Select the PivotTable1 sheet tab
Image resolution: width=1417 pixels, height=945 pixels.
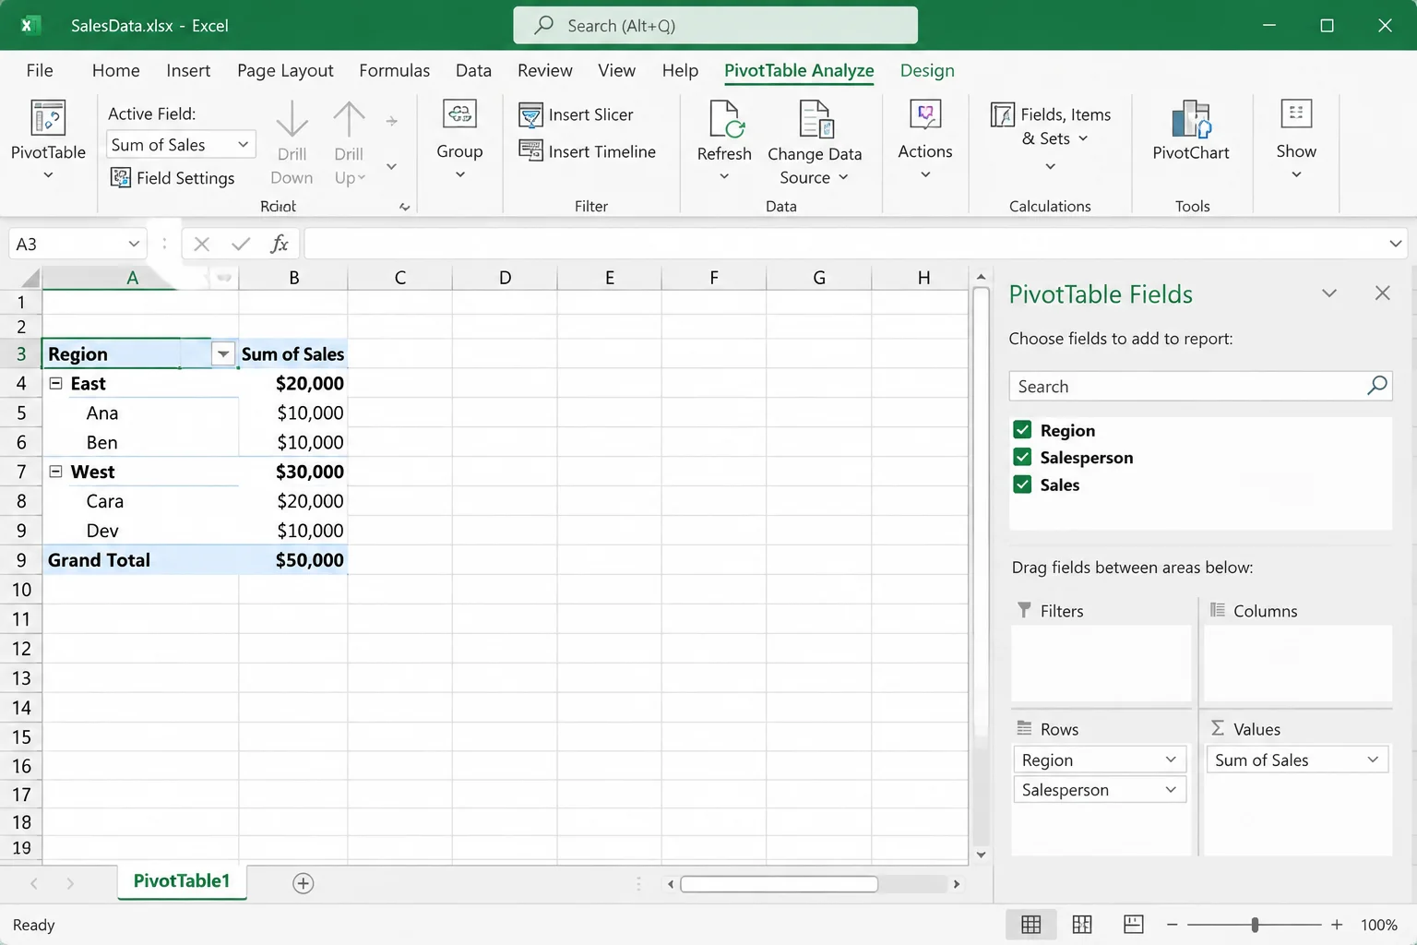[x=182, y=881]
